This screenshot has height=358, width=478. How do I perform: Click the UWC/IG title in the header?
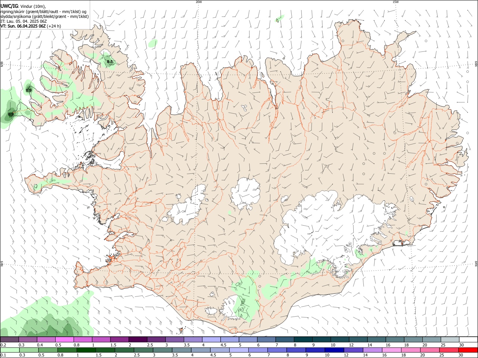9,6
